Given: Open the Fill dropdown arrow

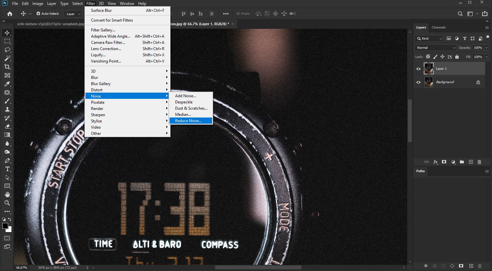Looking at the screenshot, I should [x=486, y=57].
